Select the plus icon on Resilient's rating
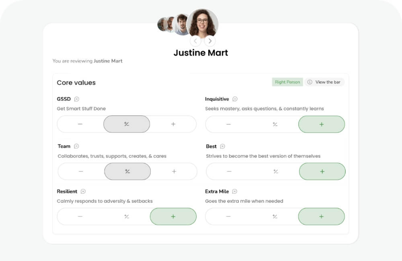 tap(173, 216)
